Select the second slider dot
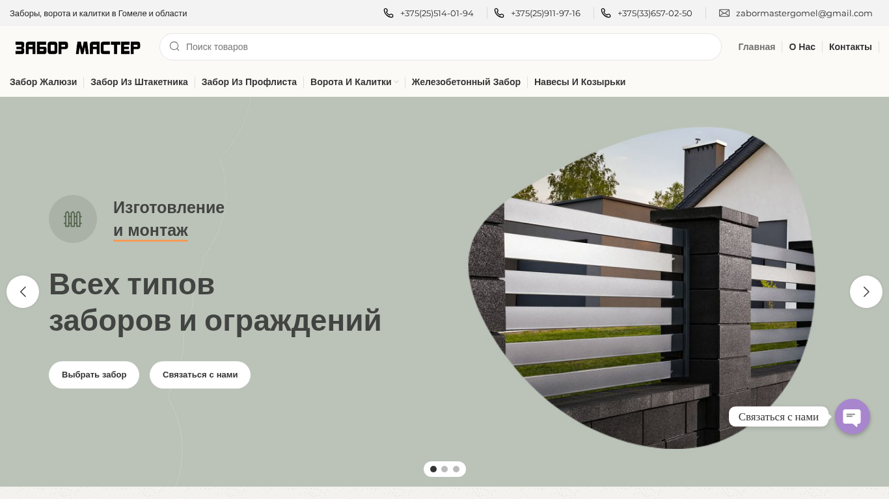Image resolution: width=889 pixels, height=499 pixels. click(444, 469)
